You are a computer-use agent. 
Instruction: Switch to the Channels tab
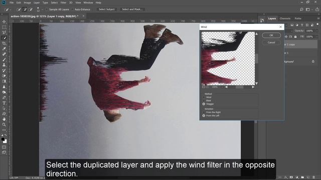click(285, 18)
